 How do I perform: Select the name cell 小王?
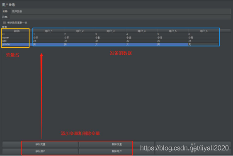(x=49, y=38)
